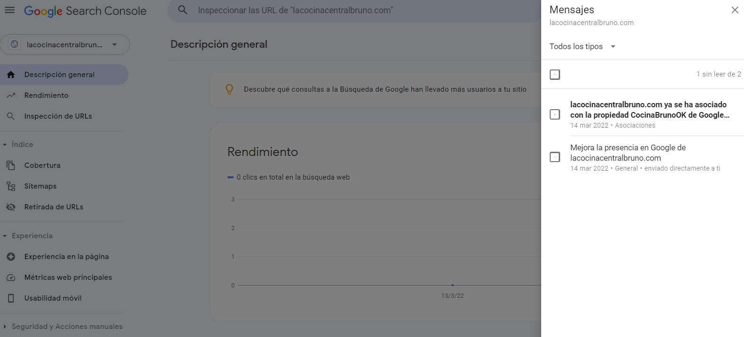744x337 pixels.
Task: Click the Cobertura pages icon
Action: (11, 165)
